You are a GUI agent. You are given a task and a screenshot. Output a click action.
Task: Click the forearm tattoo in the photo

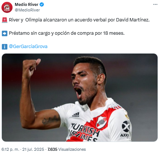coord(51,120)
